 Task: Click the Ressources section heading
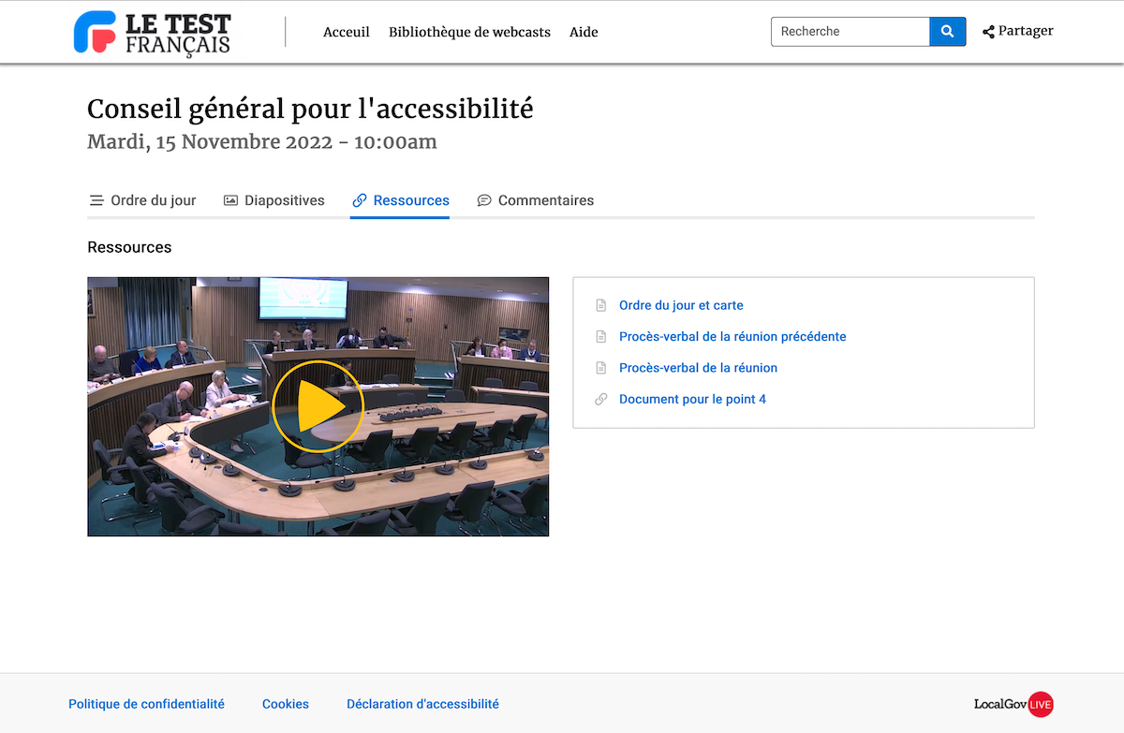(129, 247)
